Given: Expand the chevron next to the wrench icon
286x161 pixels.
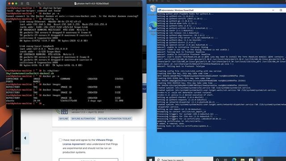Looking at the screenshot, I should click(44, 4).
